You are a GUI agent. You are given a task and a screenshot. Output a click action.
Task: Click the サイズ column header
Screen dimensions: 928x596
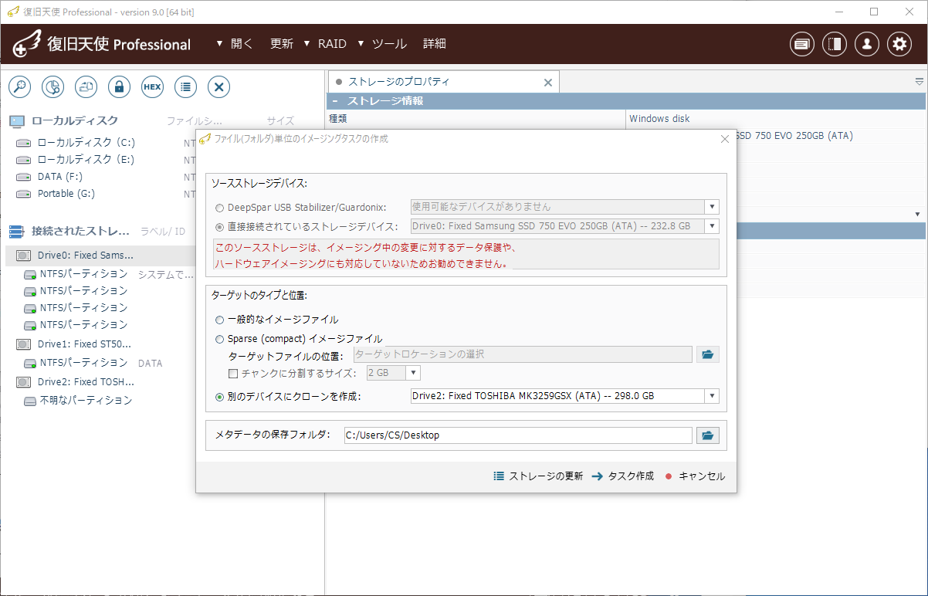tap(280, 121)
